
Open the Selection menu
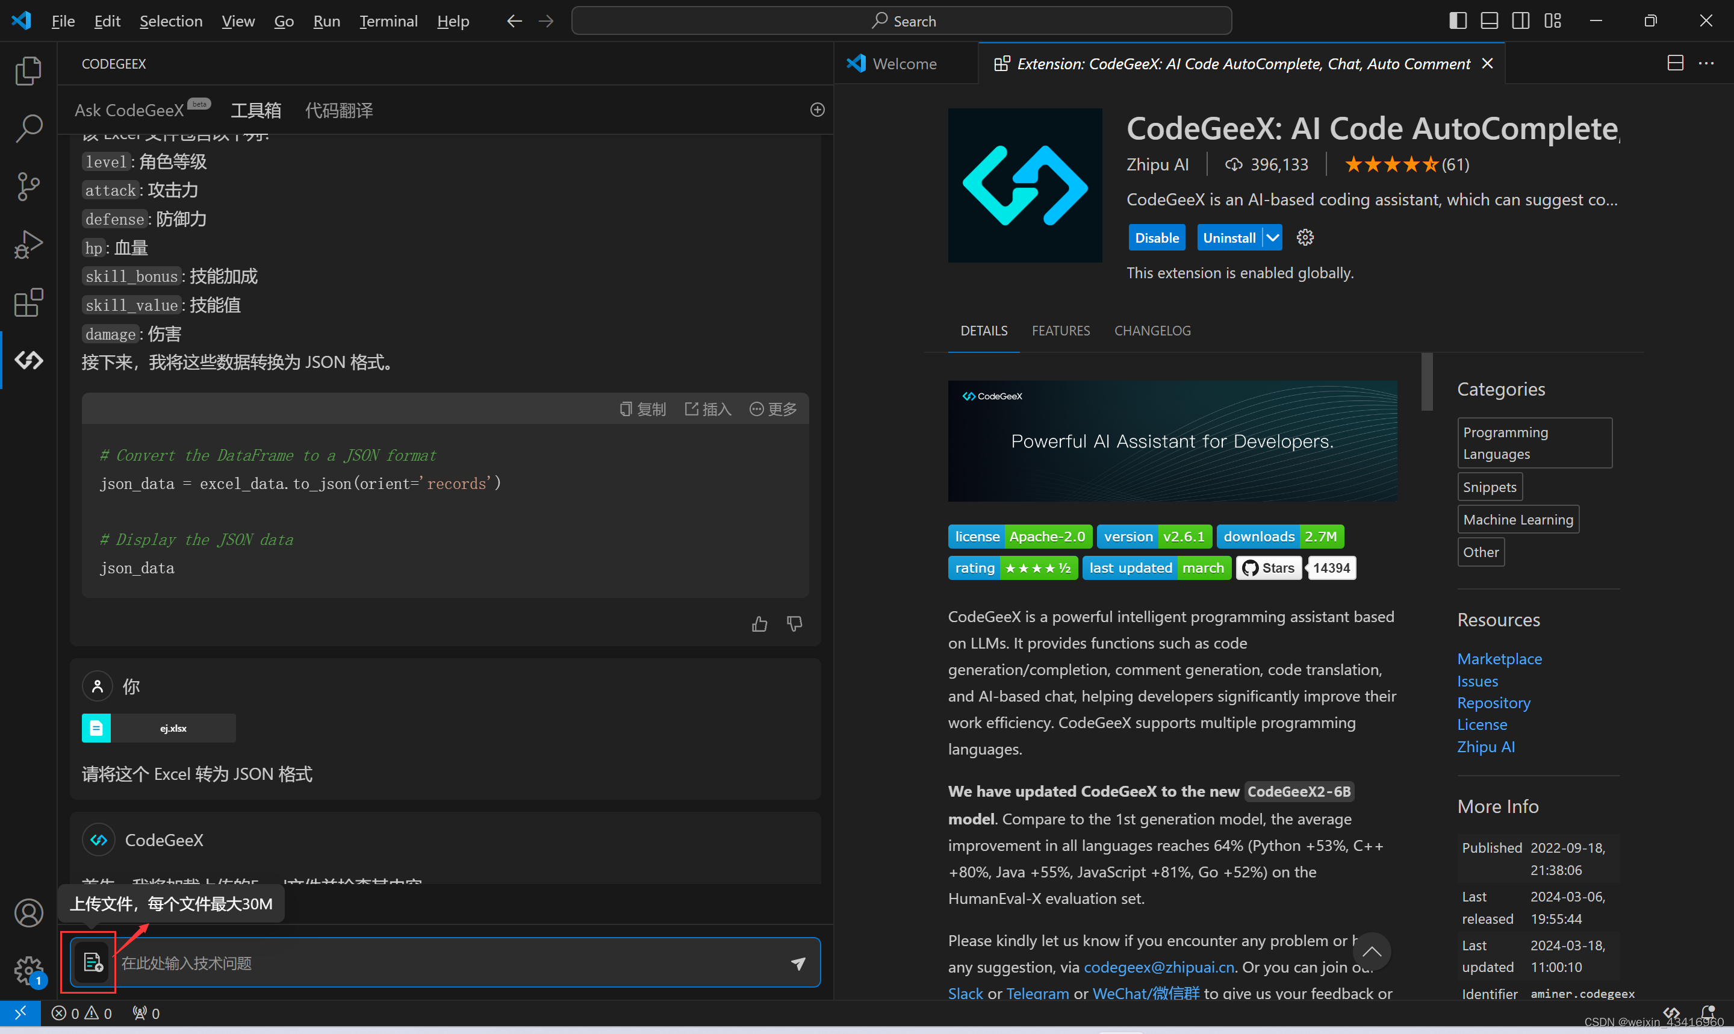click(170, 21)
